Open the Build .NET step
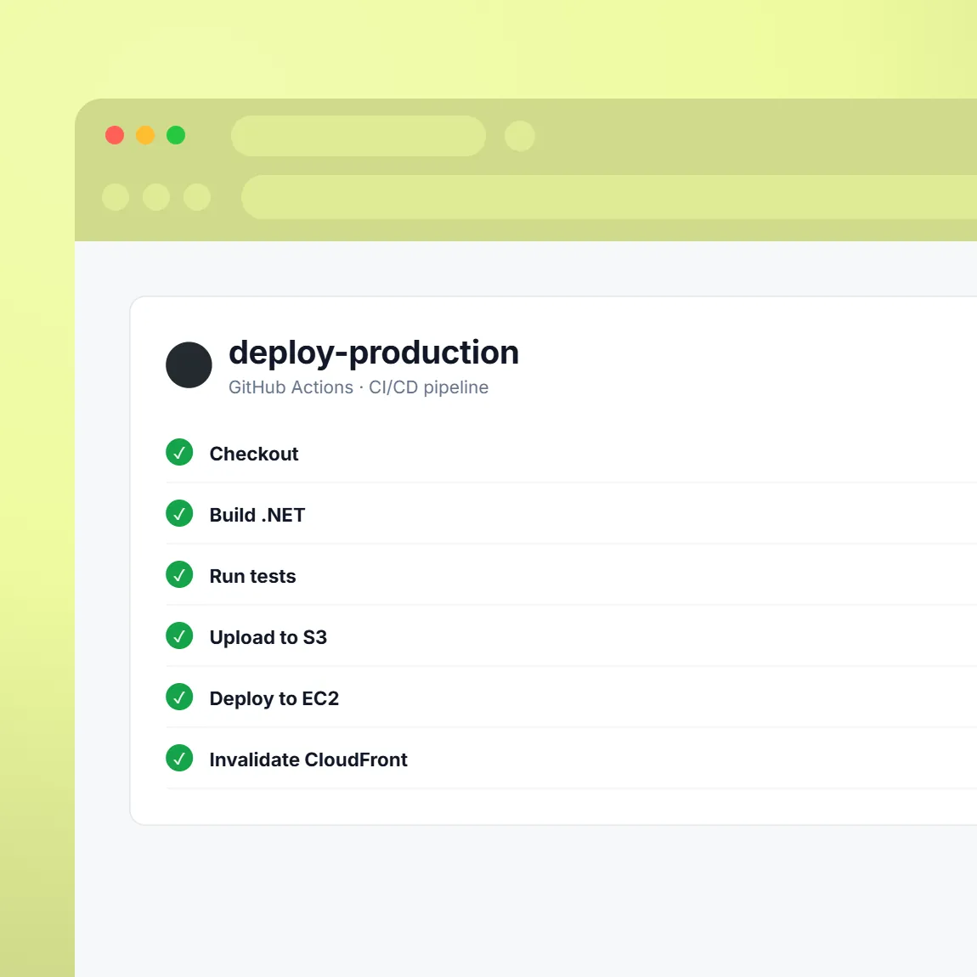The image size is (977, 977). coord(257,515)
